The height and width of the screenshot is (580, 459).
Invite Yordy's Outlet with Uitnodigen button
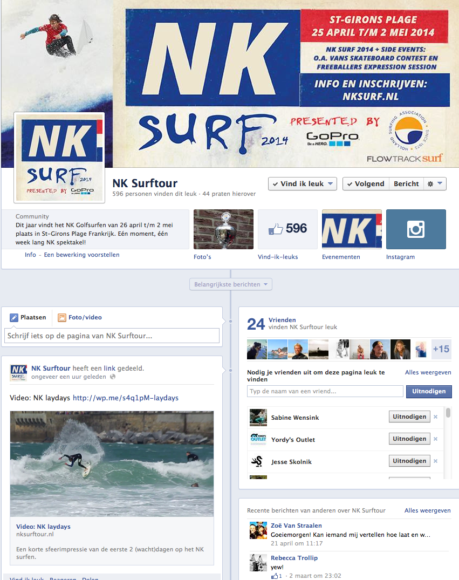coord(409,439)
